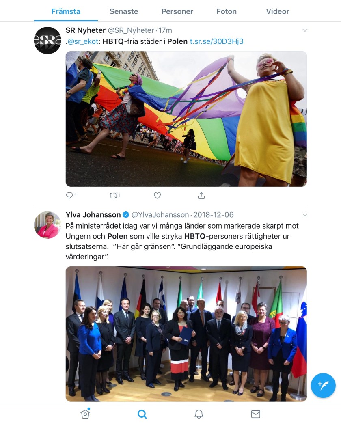Open the Search tab in the bottom bar
341x425 pixels.
(142, 414)
